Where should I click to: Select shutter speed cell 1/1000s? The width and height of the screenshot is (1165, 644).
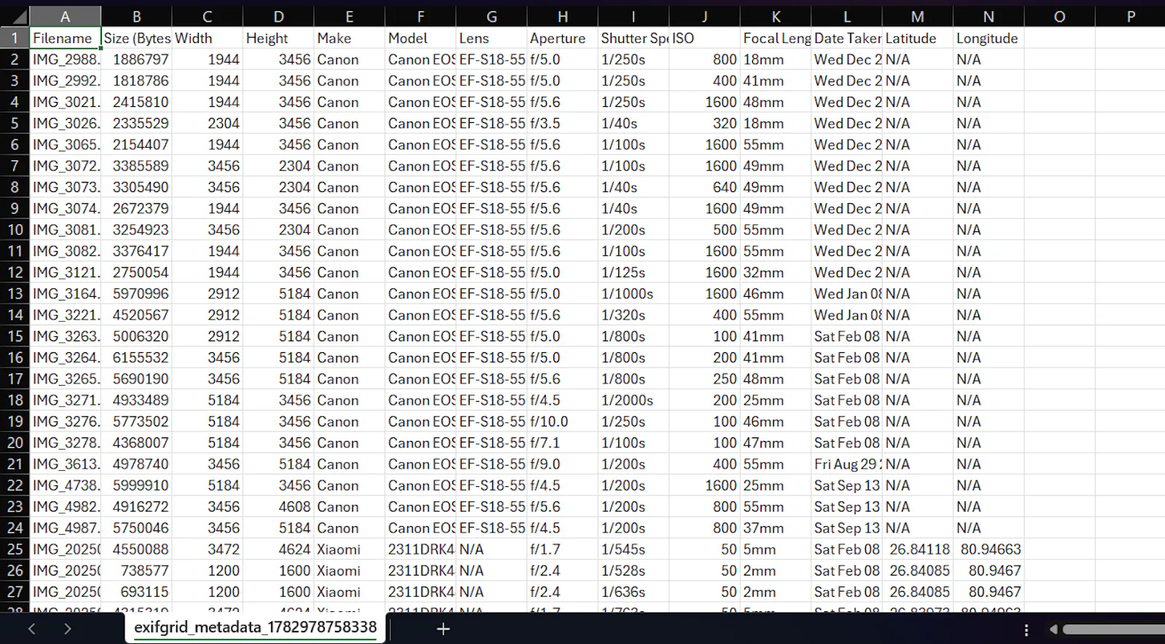coord(633,293)
